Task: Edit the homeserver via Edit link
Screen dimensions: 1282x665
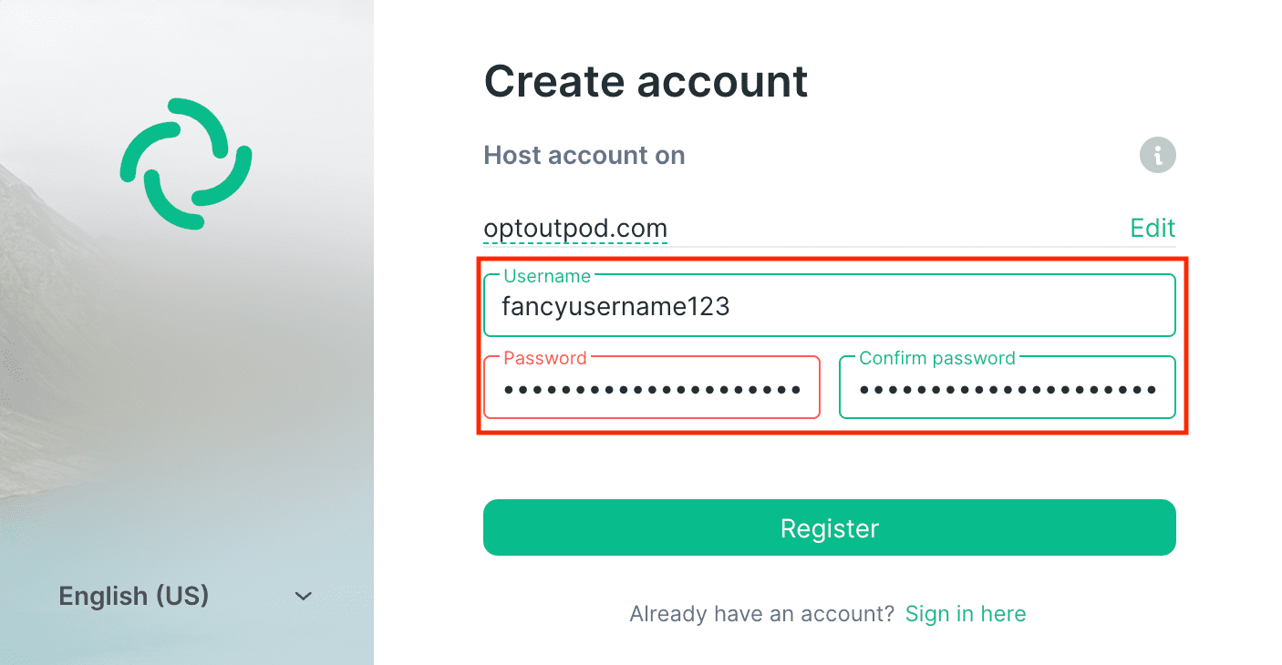Action: [x=1153, y=228]
